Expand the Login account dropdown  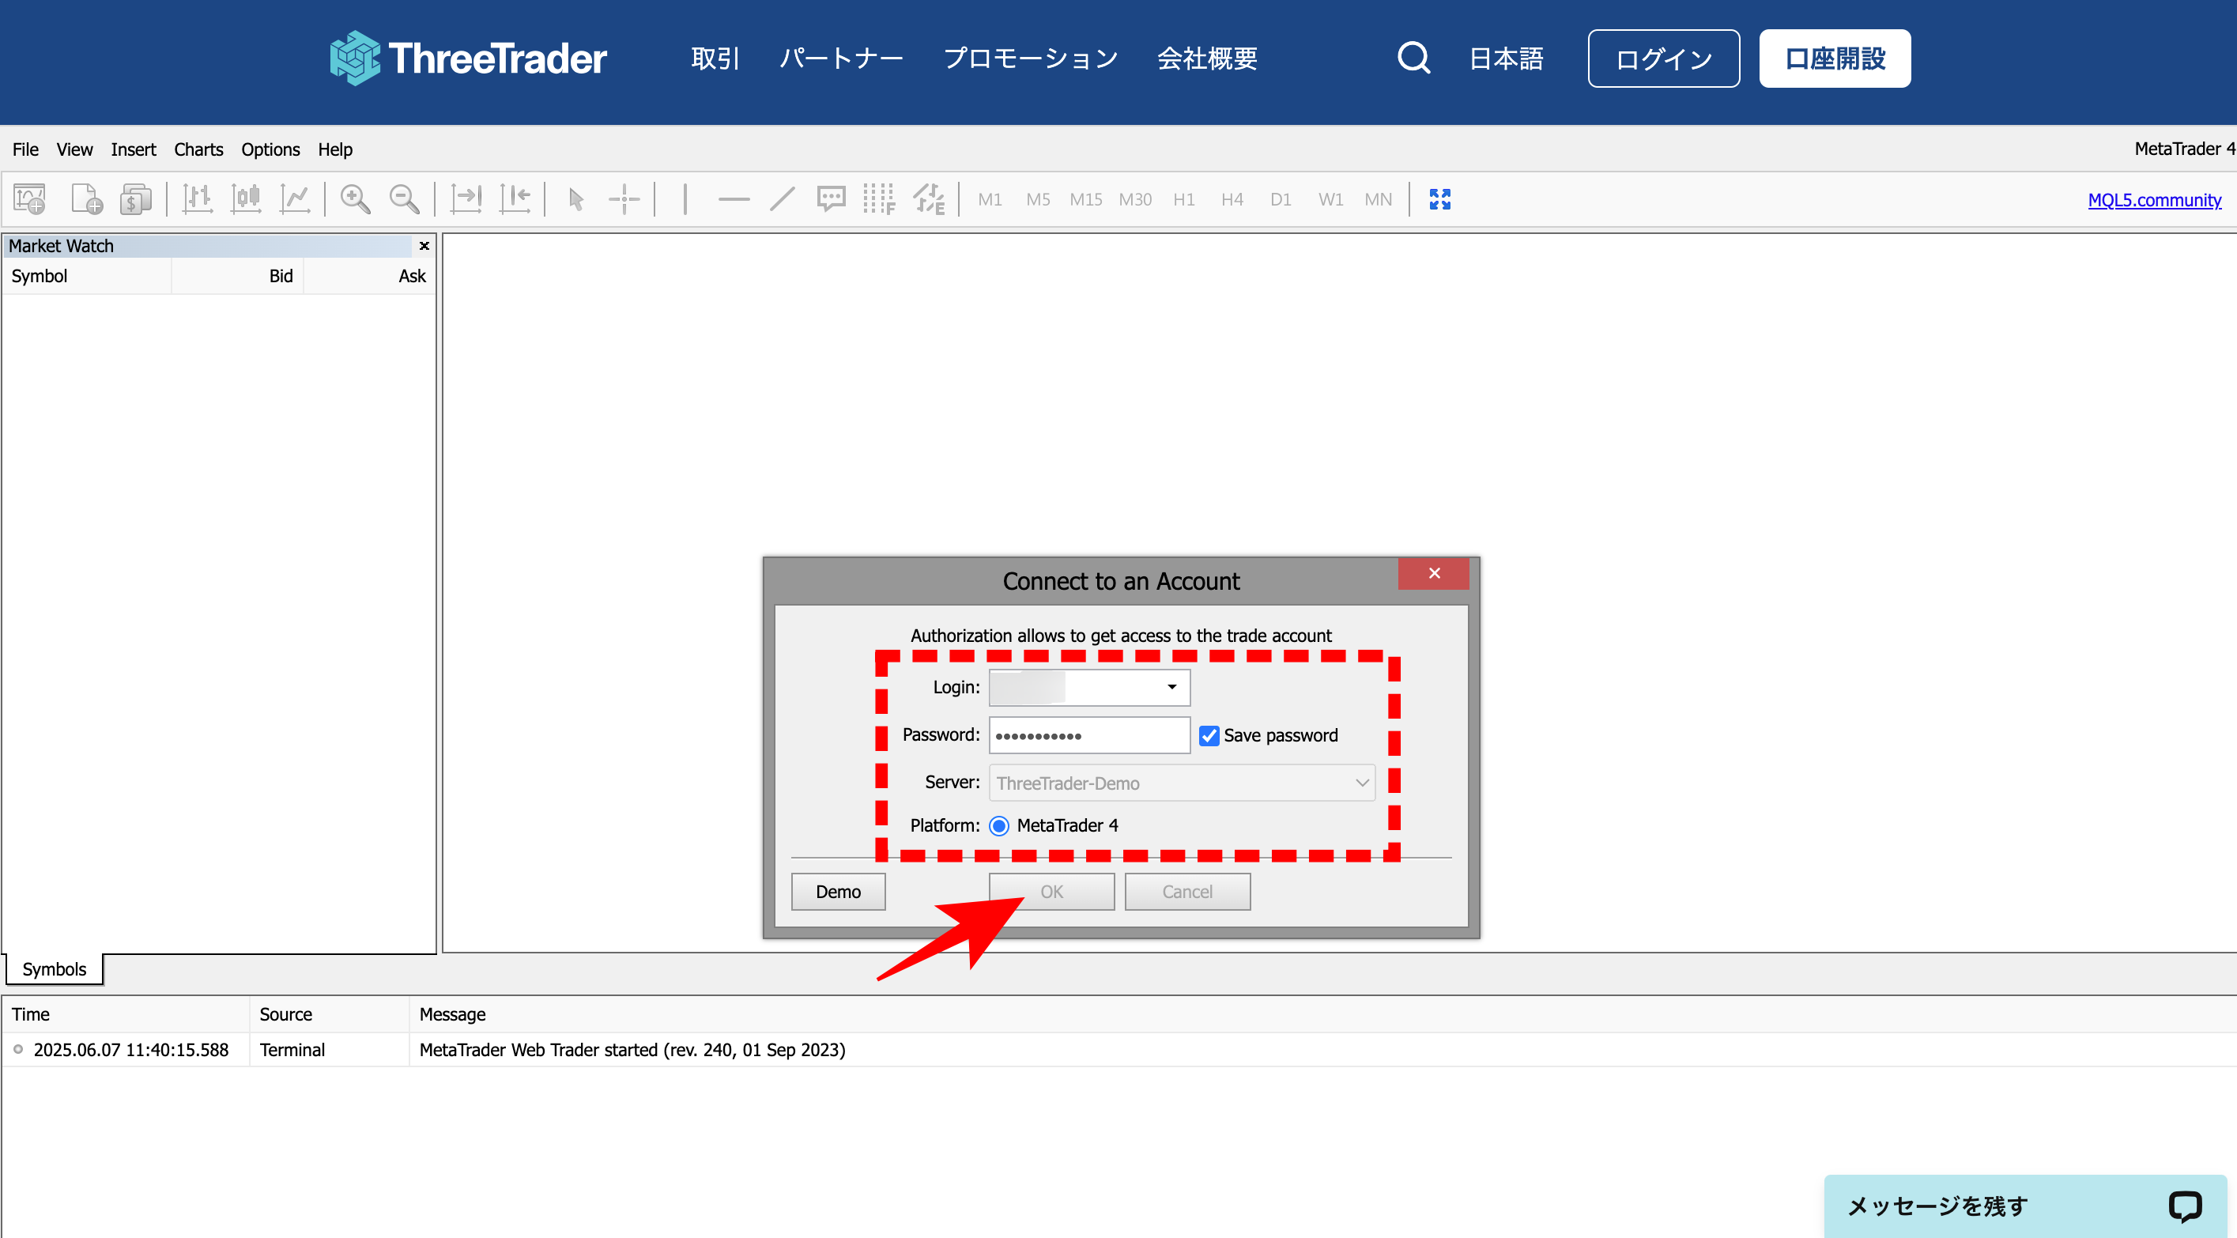coord(1173,686)
